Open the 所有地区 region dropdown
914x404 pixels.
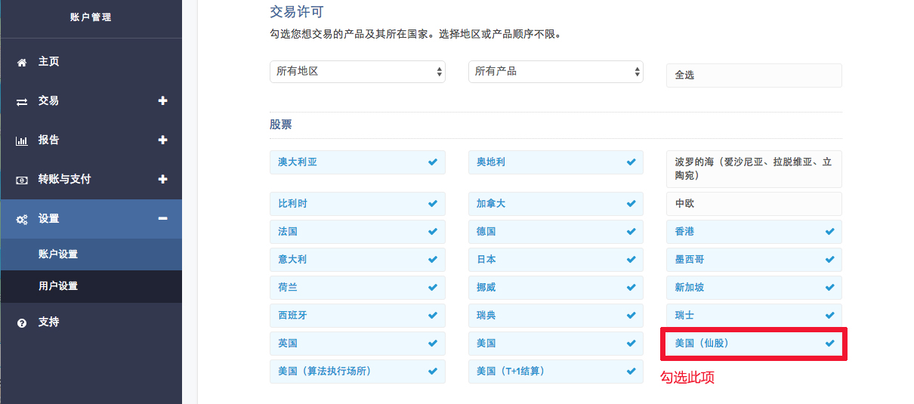357,72
